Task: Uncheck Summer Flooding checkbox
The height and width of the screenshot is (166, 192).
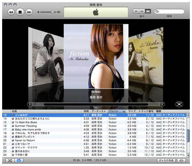Action: (13, 126)
